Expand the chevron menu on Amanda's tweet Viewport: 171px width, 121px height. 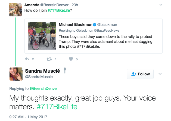pyautogui.click(x=161, y=5)
